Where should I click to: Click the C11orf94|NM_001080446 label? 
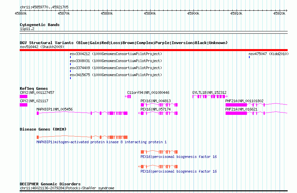point(148,92)
